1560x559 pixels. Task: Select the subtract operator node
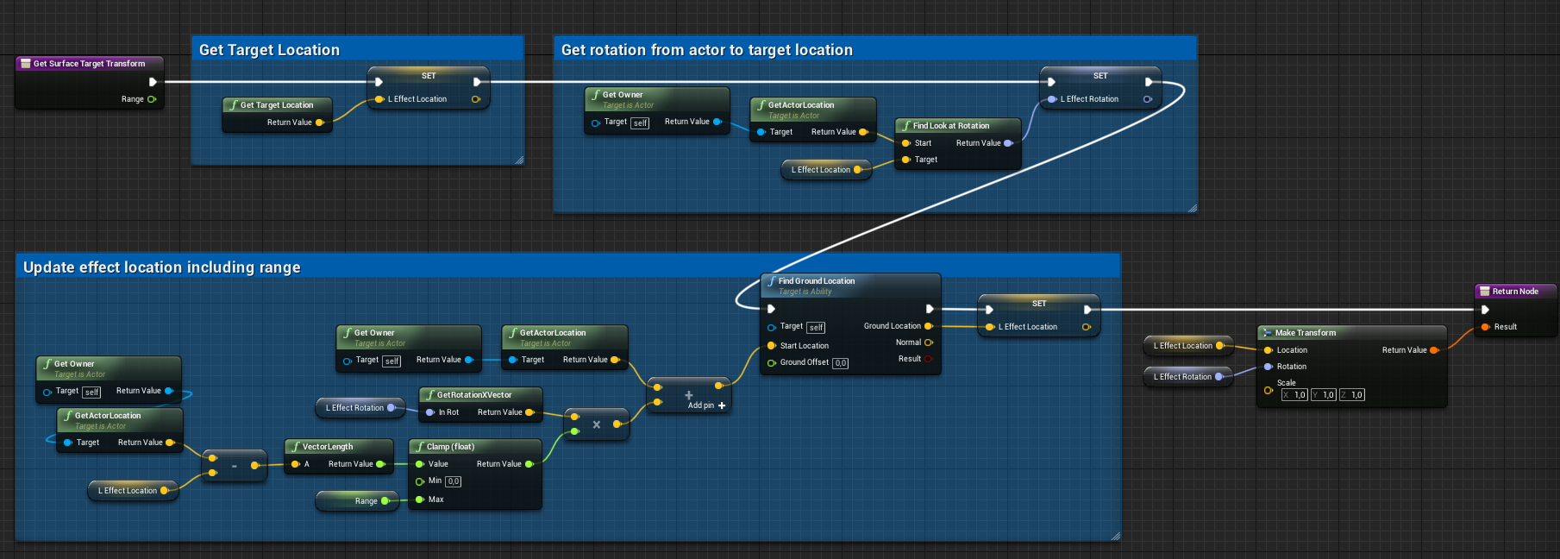coord(234,466)
